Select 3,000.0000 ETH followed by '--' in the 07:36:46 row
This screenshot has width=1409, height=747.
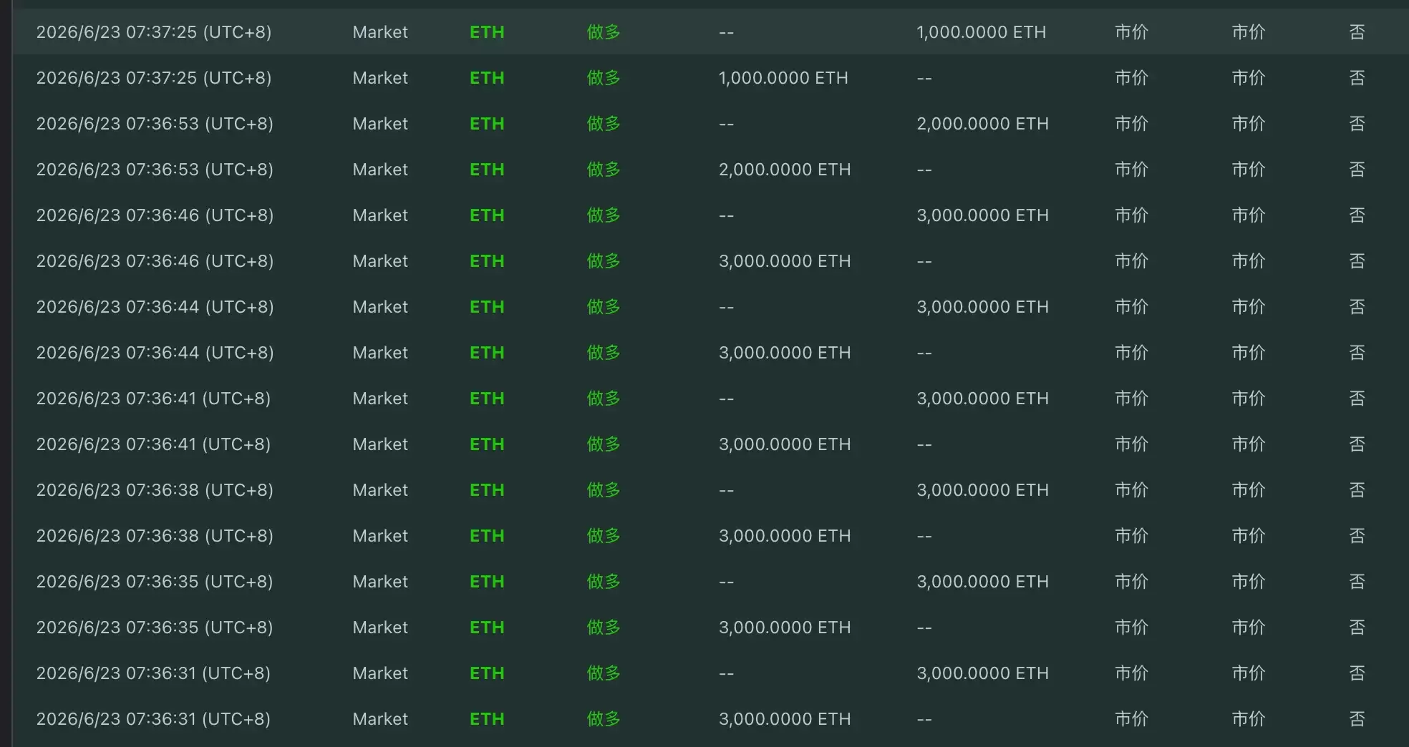pyautogui.click(x=785, y=261)
